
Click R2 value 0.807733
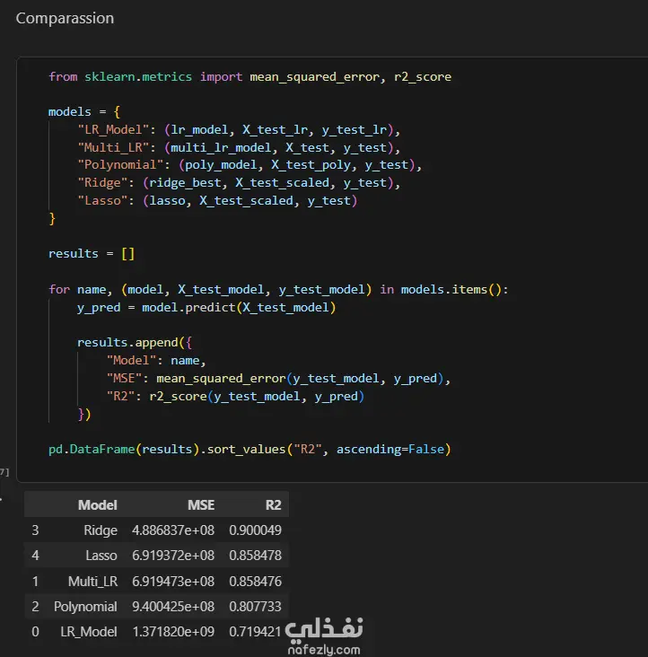pyautogui.click(x=255, y=607)
